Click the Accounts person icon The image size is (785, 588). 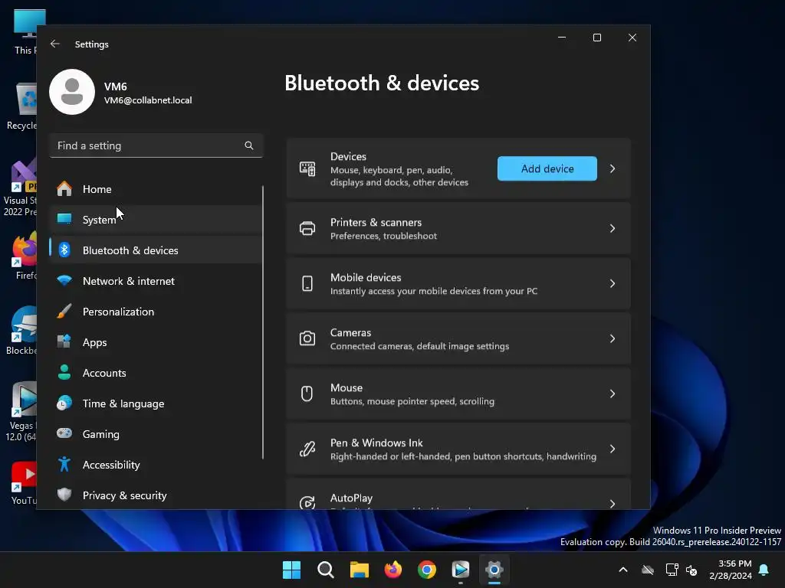tap(64, 373)
